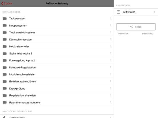Tap the video icon beside Stellantrieb Alpha 5

5,54
